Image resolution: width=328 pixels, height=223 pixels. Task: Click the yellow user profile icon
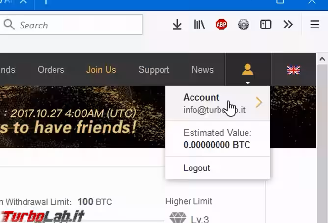(247, 69)
